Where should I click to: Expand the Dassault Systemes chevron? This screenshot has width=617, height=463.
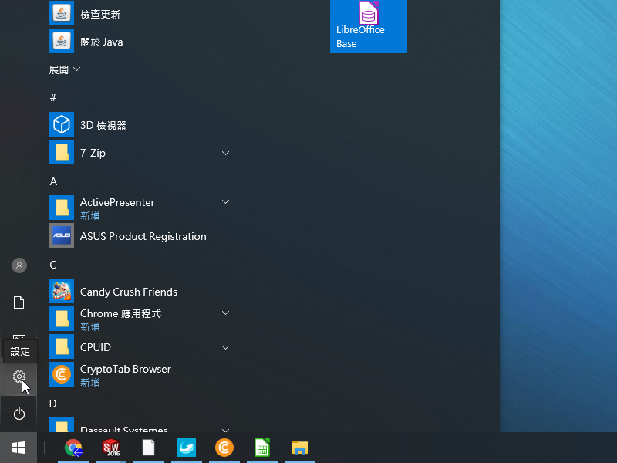pos(225,430)
